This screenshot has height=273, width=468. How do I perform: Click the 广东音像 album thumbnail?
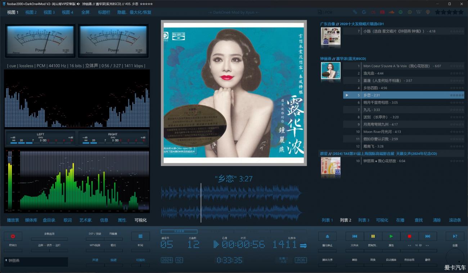tap(330, 36)
